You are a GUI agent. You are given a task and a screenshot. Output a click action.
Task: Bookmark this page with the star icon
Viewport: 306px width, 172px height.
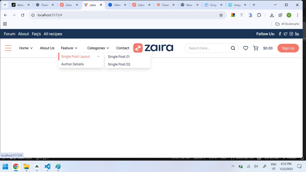pos(221,15)
